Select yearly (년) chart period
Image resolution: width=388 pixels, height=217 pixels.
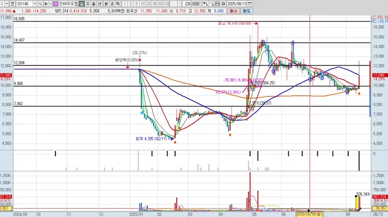[100, 4]
